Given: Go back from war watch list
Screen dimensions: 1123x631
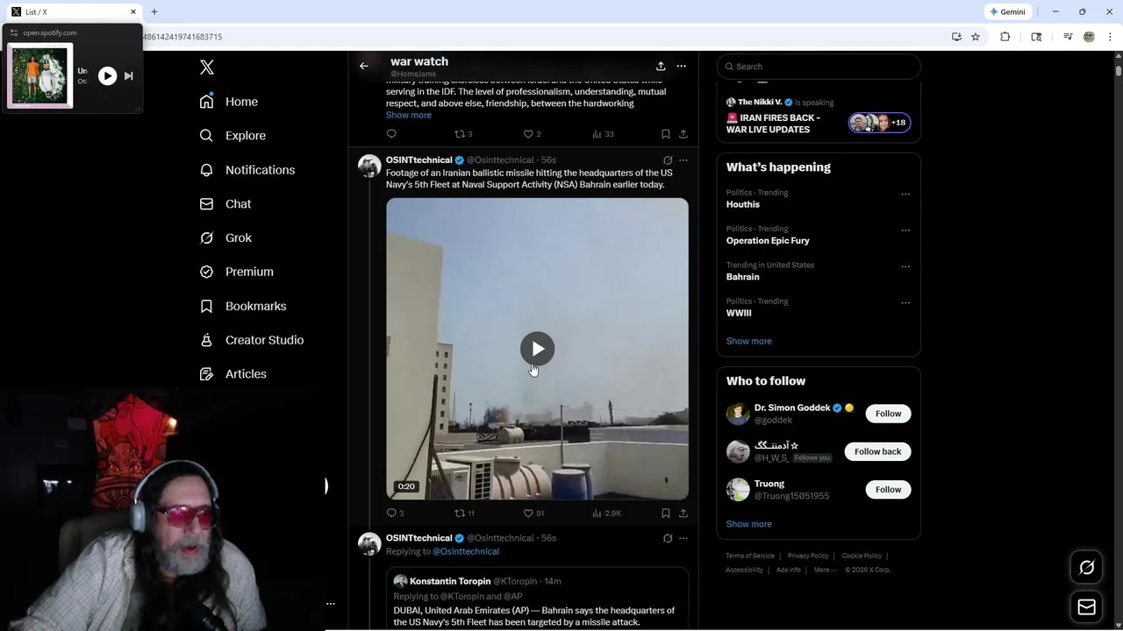Looking at the screenshot, I should point(364,66).
